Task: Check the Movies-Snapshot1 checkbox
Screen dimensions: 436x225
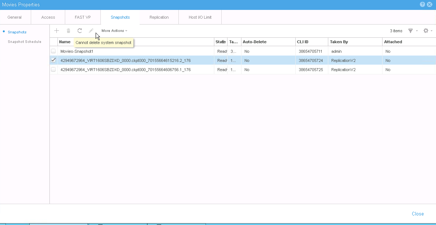Action: pos(53,51)
